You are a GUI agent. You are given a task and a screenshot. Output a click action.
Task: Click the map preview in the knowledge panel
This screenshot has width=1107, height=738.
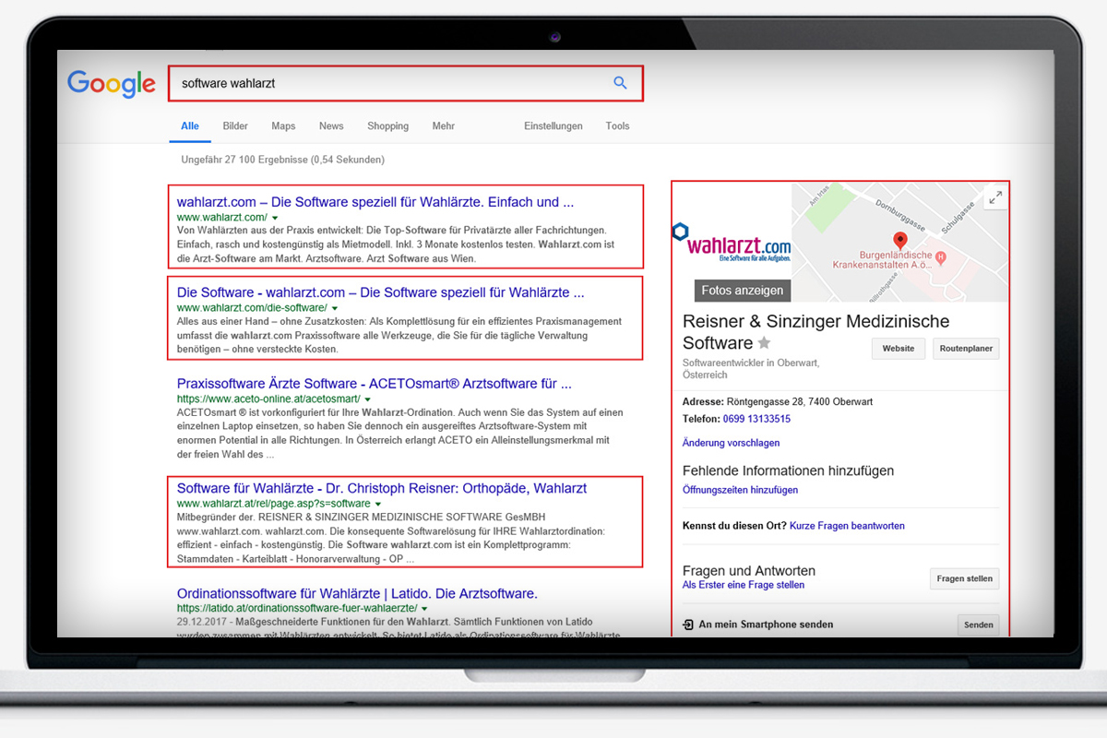coord(900,242)
